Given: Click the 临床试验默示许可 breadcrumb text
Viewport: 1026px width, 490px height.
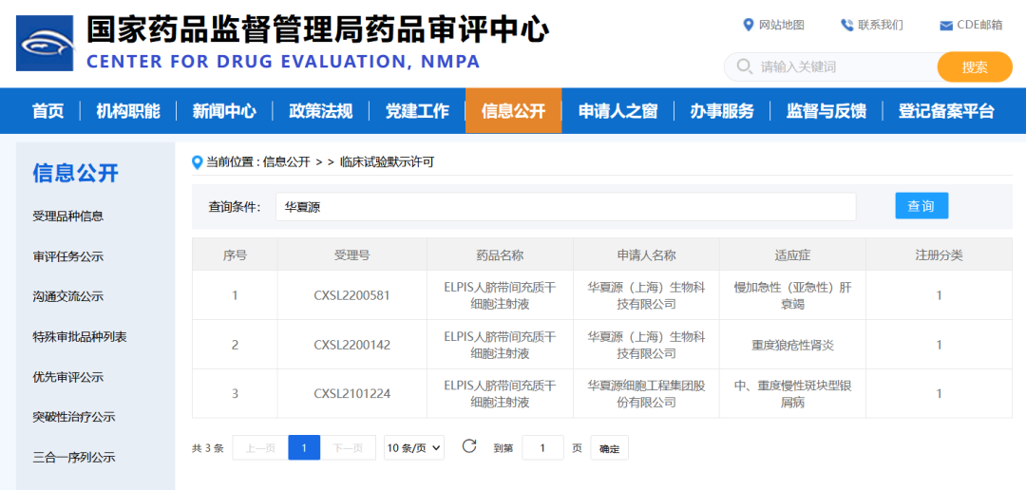Looking at the screenshot, I should click(387, 162).
